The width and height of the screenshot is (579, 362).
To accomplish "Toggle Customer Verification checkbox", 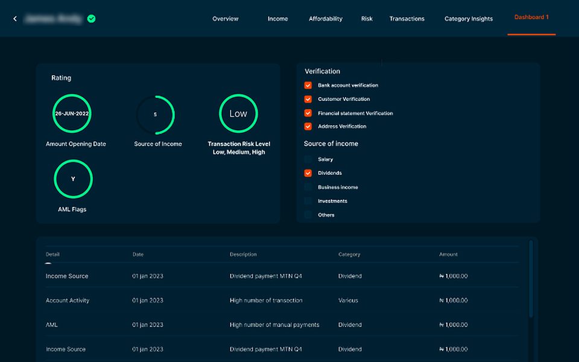I will point(308,99).
